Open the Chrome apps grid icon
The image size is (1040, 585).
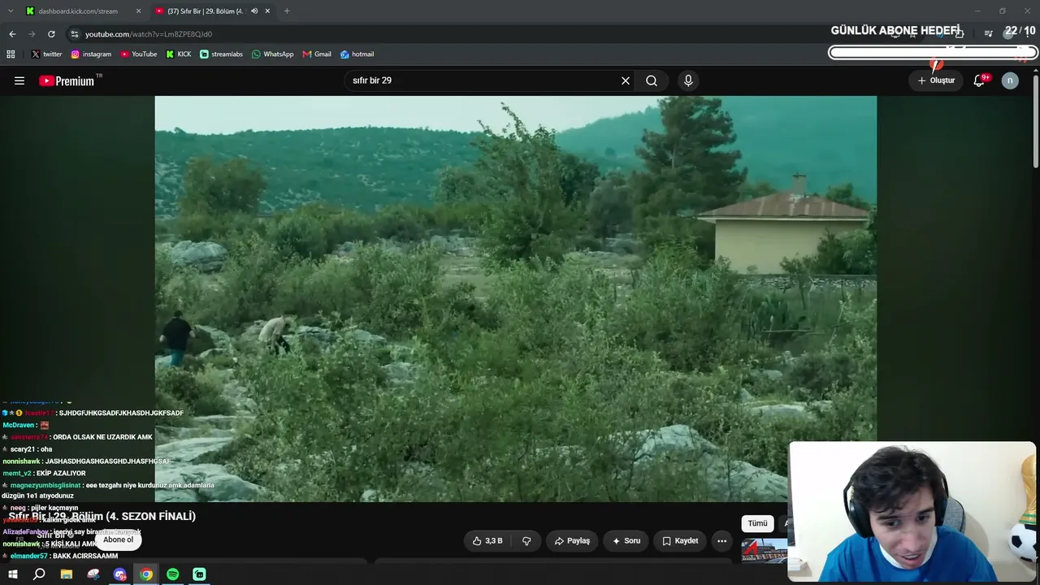pos(11,54)
